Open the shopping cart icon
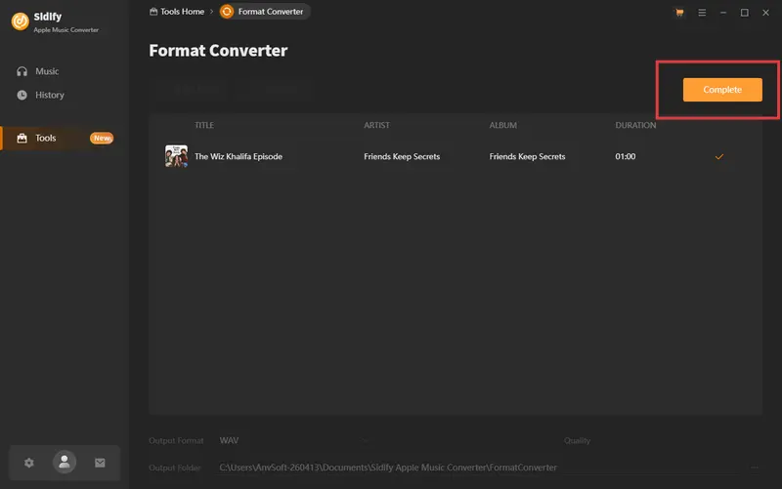The width and height of the screenshot is (782, 489). (679, 13)
